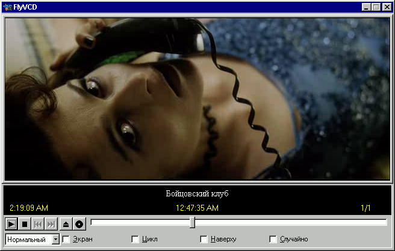395x251 pixels.
Task: Open the Нормальный size dropdown
Action: [x=55, y=239]
